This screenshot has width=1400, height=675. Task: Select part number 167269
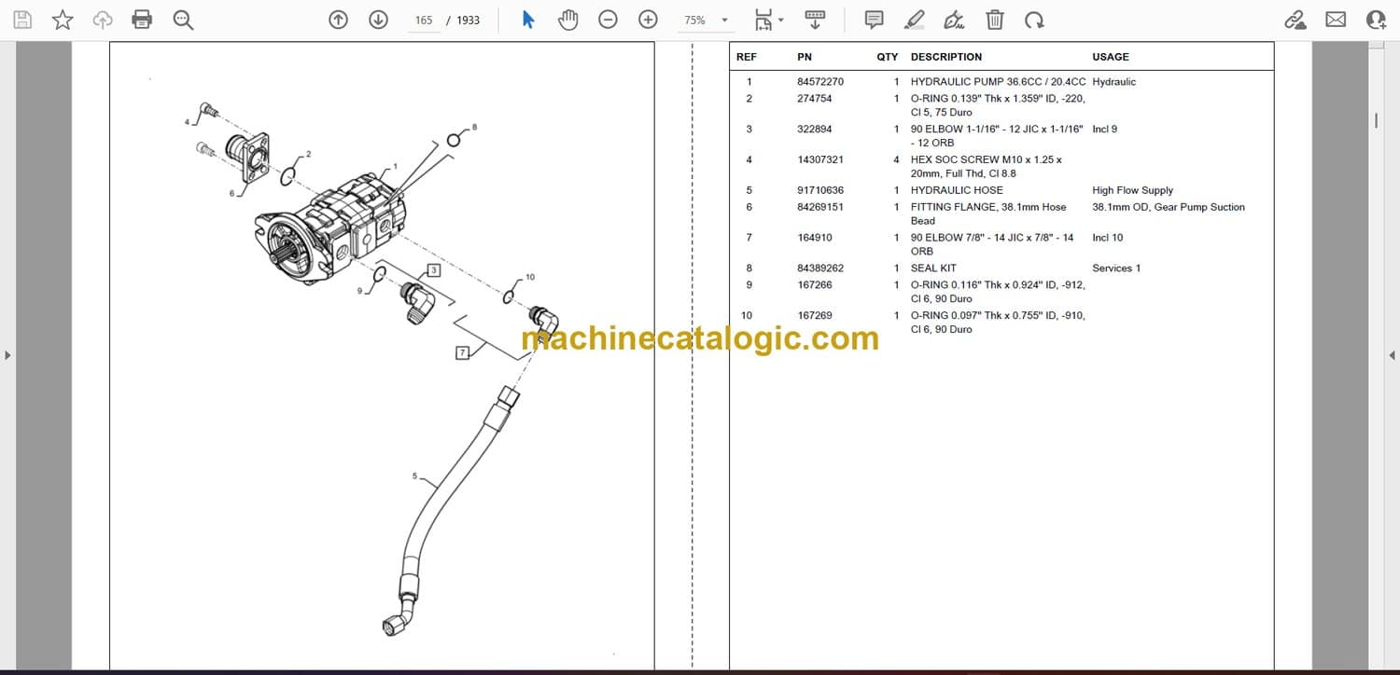tap(815, 316)
